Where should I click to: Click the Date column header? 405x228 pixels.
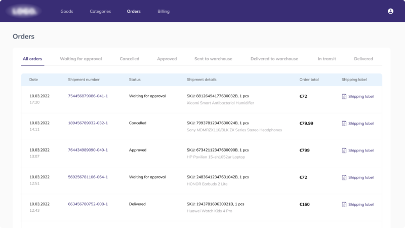[34, 80]
